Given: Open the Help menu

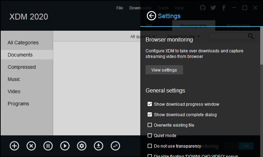Looking at the screenshot, I should pos(179,8).
